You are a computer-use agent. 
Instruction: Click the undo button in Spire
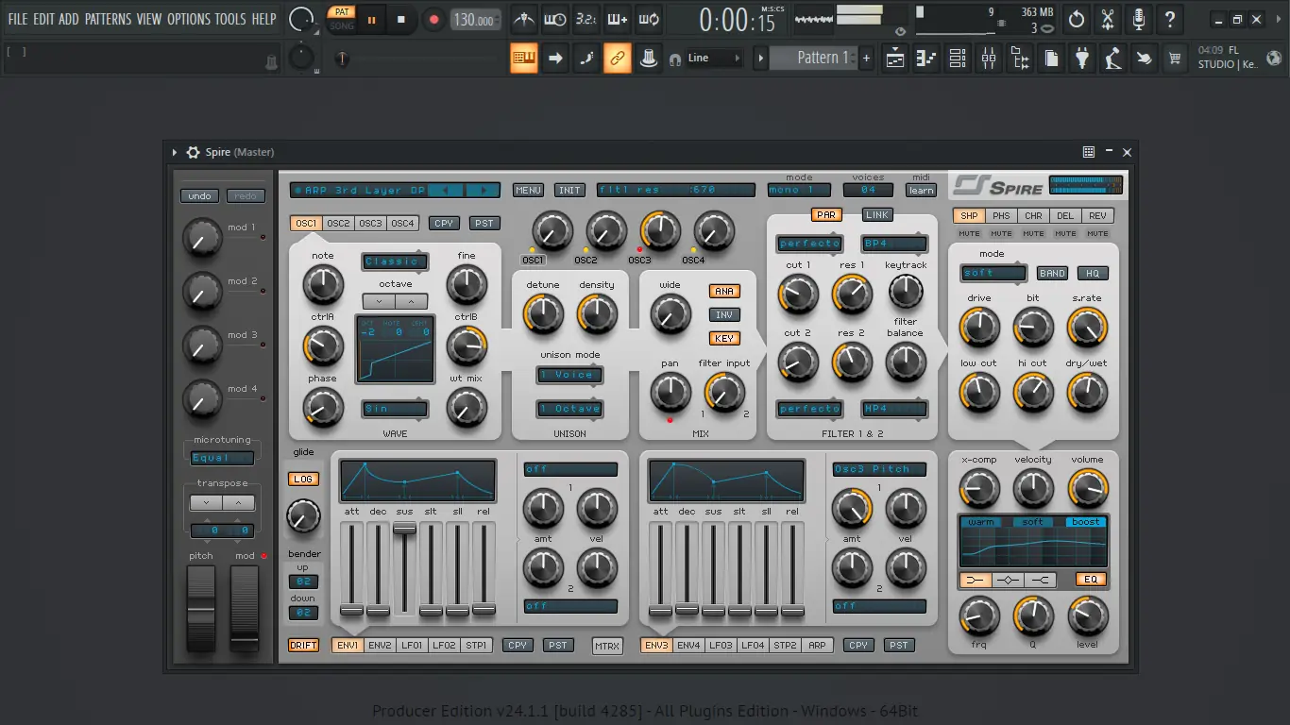(x=199, y=195)
